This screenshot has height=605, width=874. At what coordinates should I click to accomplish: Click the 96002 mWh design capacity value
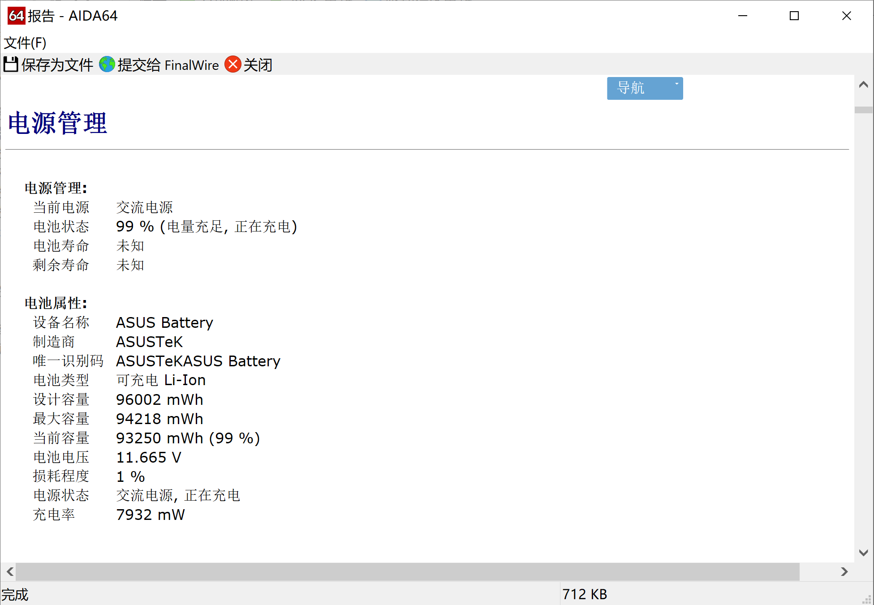click(160, 399)
